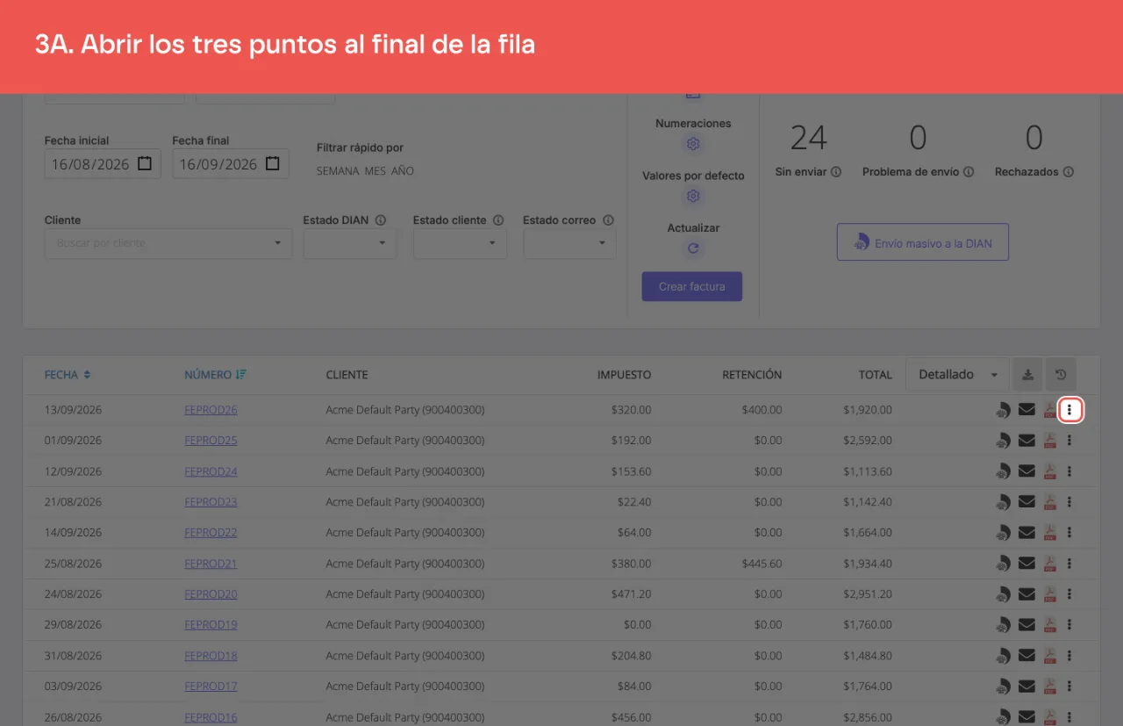Click the Fecha inicial date field
1123x726 pixels.
click(x=103, y=164)
